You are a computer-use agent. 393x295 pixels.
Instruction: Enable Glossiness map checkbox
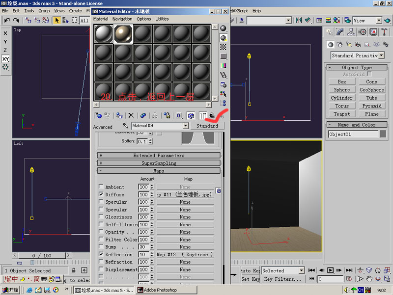(x=101, y=216)
